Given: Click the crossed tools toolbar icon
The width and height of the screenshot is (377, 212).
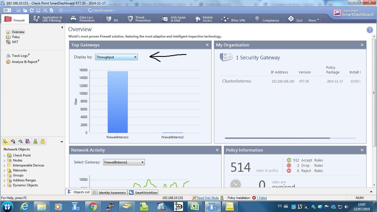Looking at the screenshot, I should pyautogui.click(x=45, y=10).
